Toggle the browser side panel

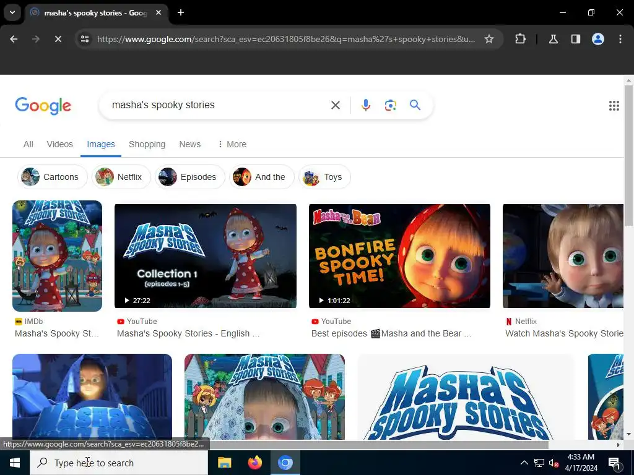coord(575,39)
